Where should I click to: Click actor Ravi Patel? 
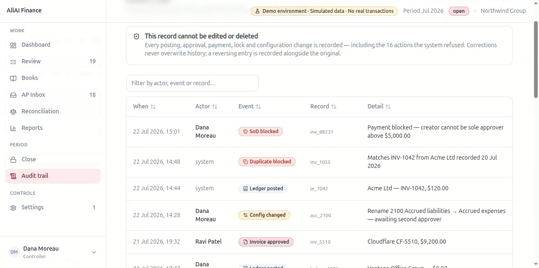click(x=209, y=242)
